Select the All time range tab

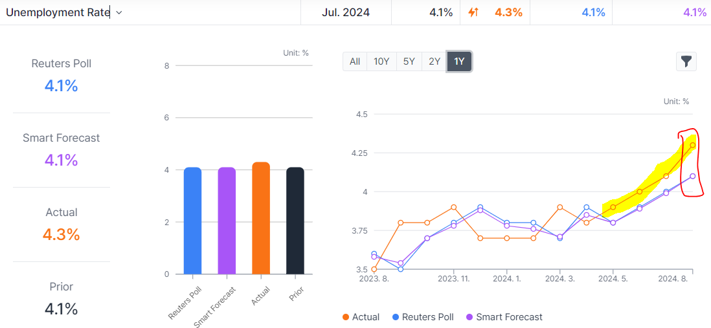[x=355, y=61]
